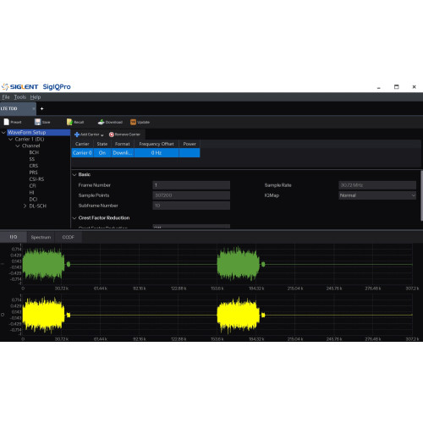Select DCI in the channel tree
The image size is (423, 423).
[x=33, y=200]
